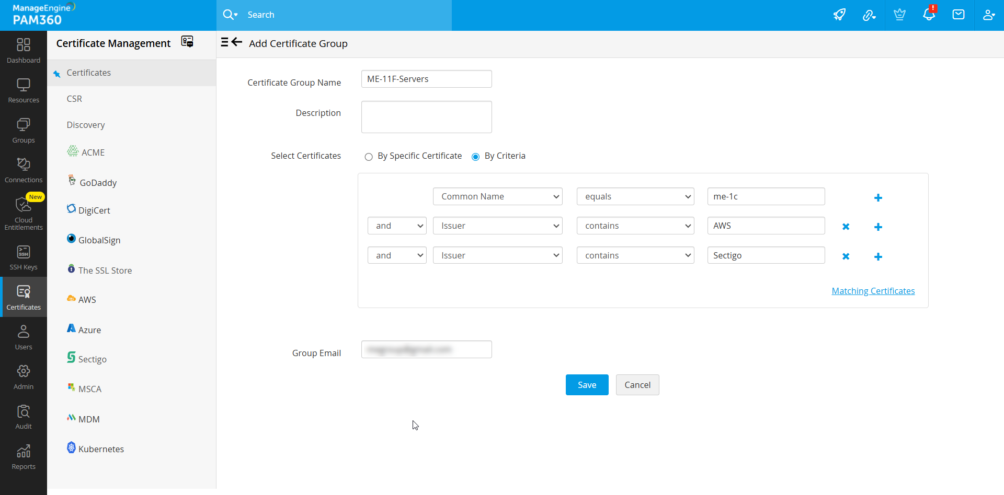Image resolution: width=1004 pixels, height=495 pixels.
Task: Open the user profile icon
Action: click(x=988, y=15)
